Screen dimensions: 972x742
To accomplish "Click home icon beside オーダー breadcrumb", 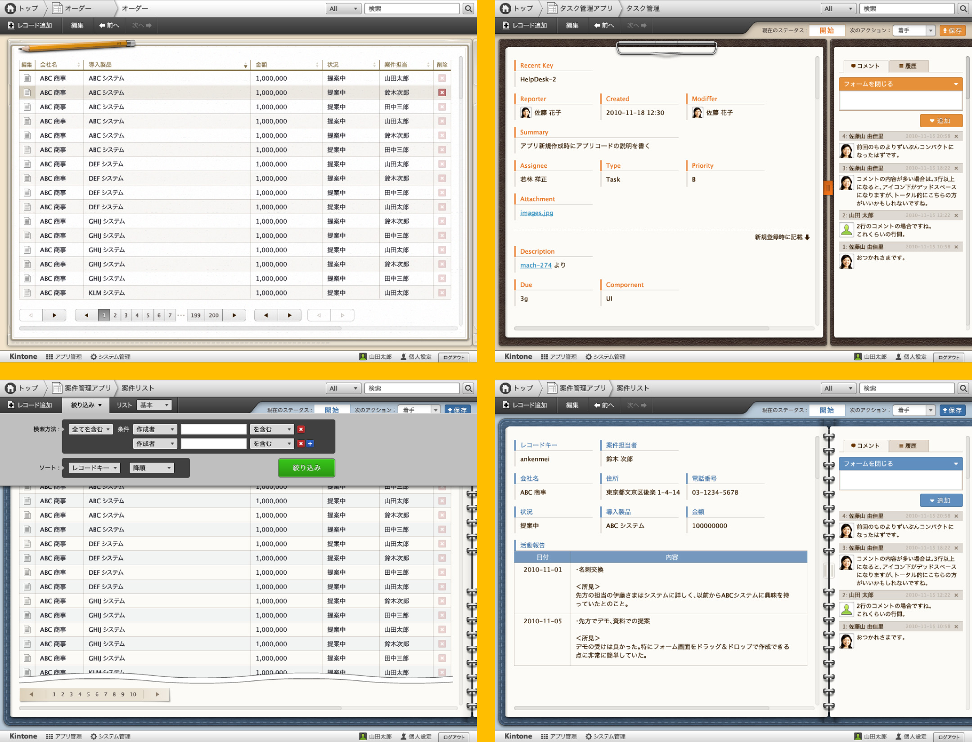I will point(10,8).
